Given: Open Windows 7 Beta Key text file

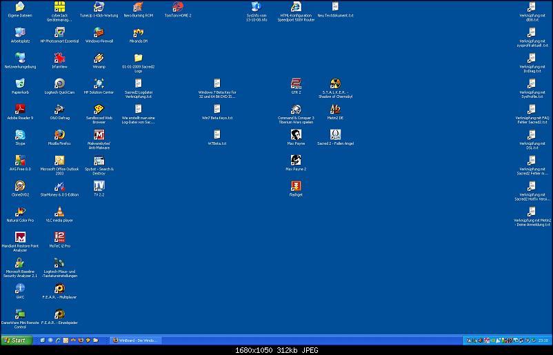Looking at the screenshot, I should pyautogui.click(x=217, y=83).
